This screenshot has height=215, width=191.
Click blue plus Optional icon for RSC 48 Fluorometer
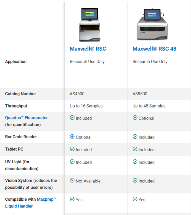pyautogui.click(x=135, y=118)
